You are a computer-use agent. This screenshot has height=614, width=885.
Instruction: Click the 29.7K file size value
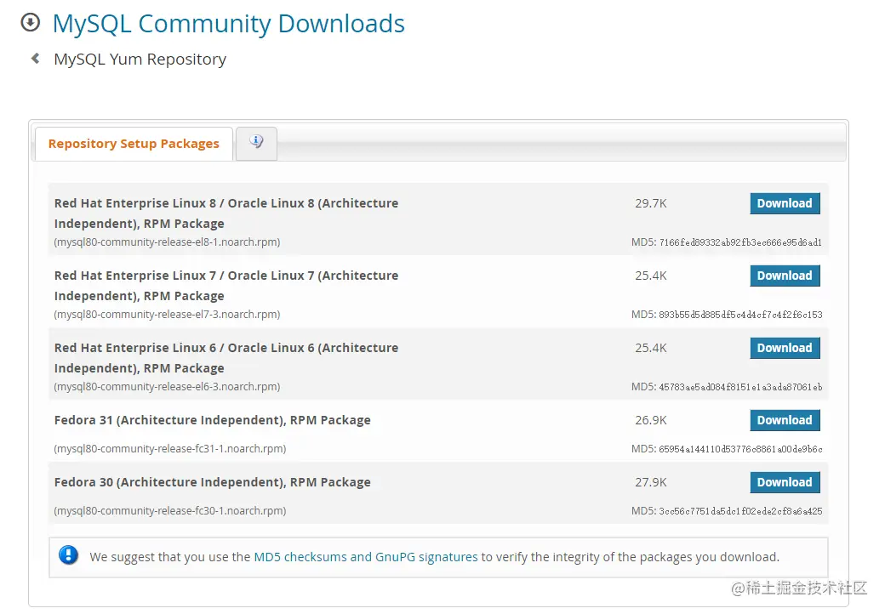pos(651,203)
